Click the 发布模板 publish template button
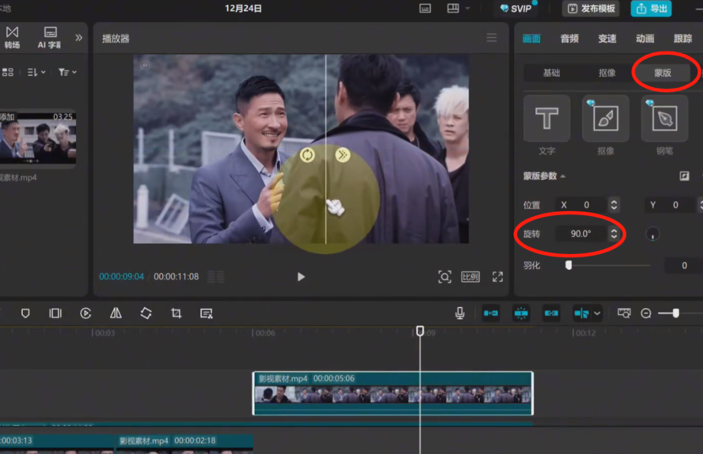The image size is (703, 454). 591,8
